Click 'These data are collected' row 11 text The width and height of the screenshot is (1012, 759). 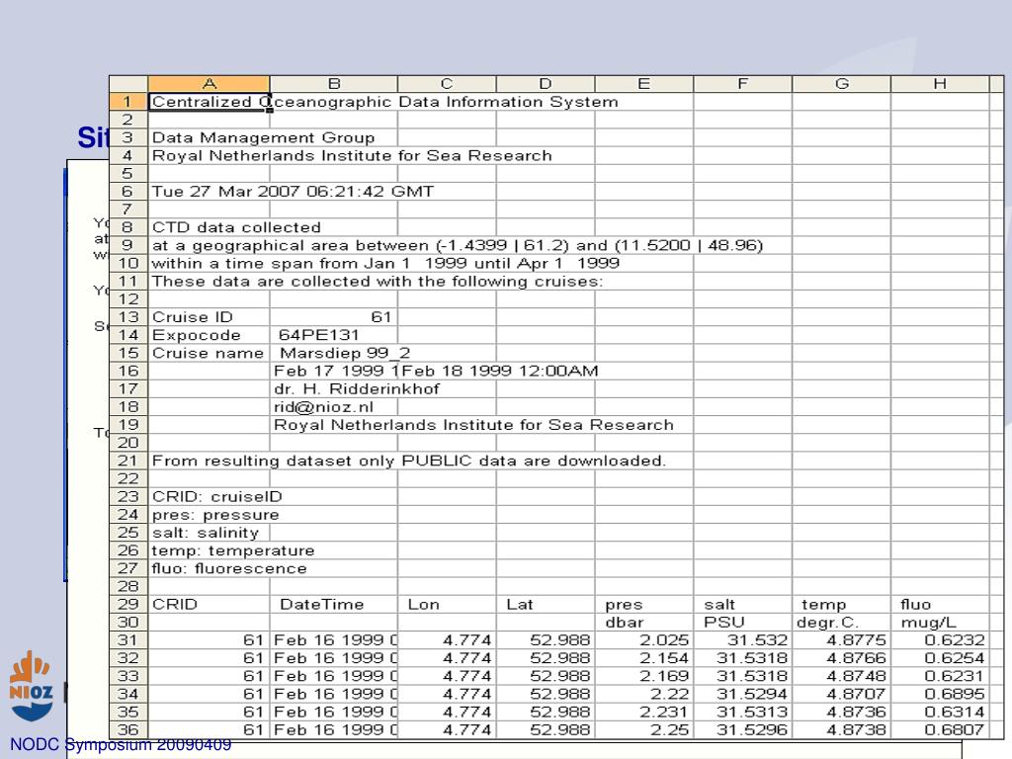tap(377, 282)
